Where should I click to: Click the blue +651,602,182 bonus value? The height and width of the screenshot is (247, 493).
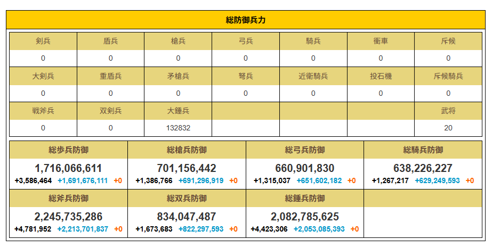[319, 181]
